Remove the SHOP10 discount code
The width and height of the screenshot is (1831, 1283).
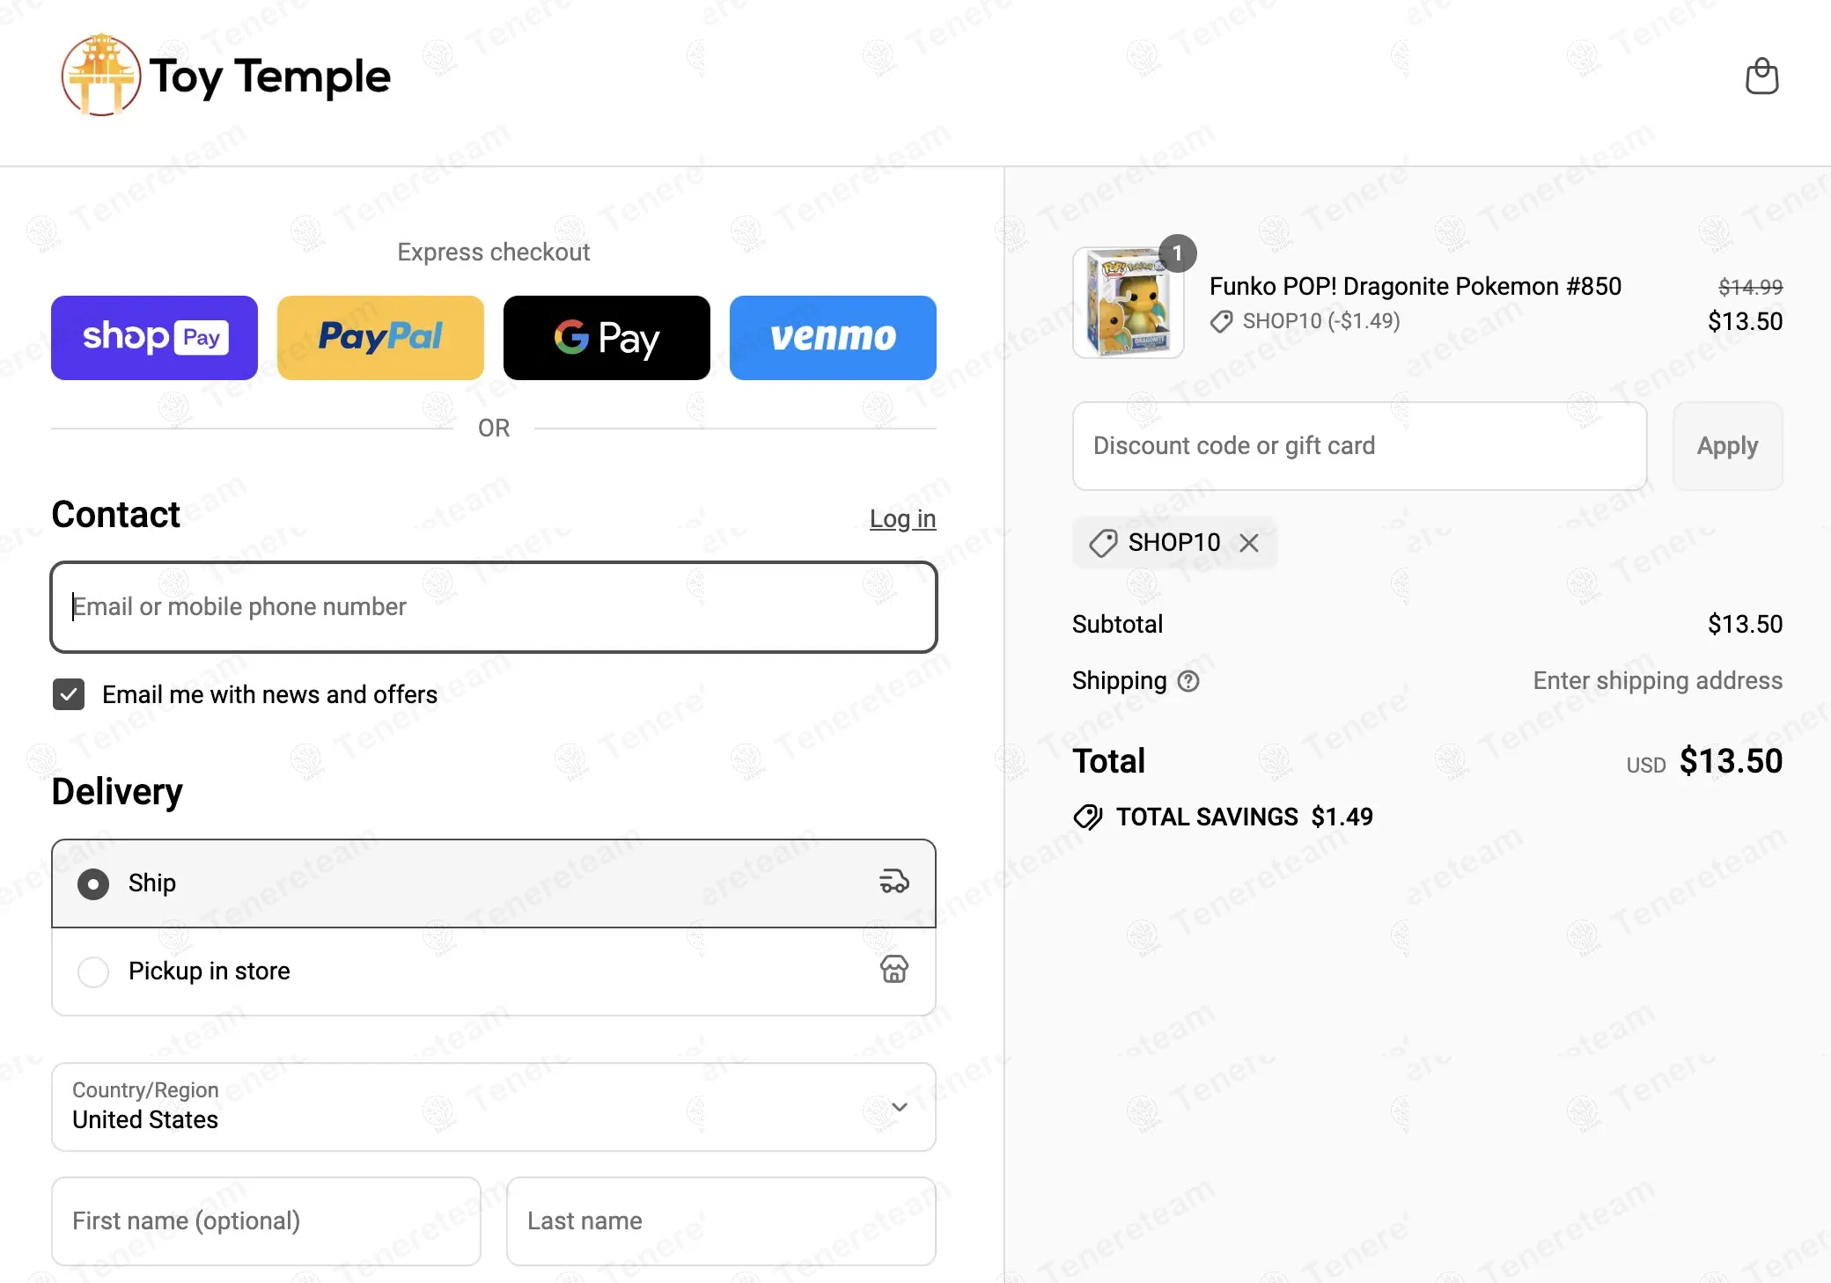[1248, 543]
